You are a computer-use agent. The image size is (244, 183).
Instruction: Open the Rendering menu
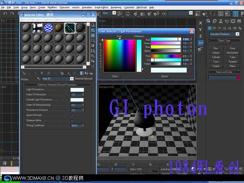(x=116, y=7)
